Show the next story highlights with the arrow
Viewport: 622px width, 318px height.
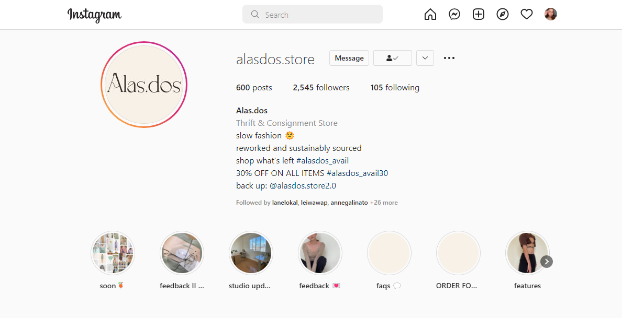546,262
